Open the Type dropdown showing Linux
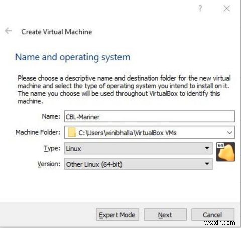This screenshot has width=241, height=228. pyautogui.click(x=138, y=148)
